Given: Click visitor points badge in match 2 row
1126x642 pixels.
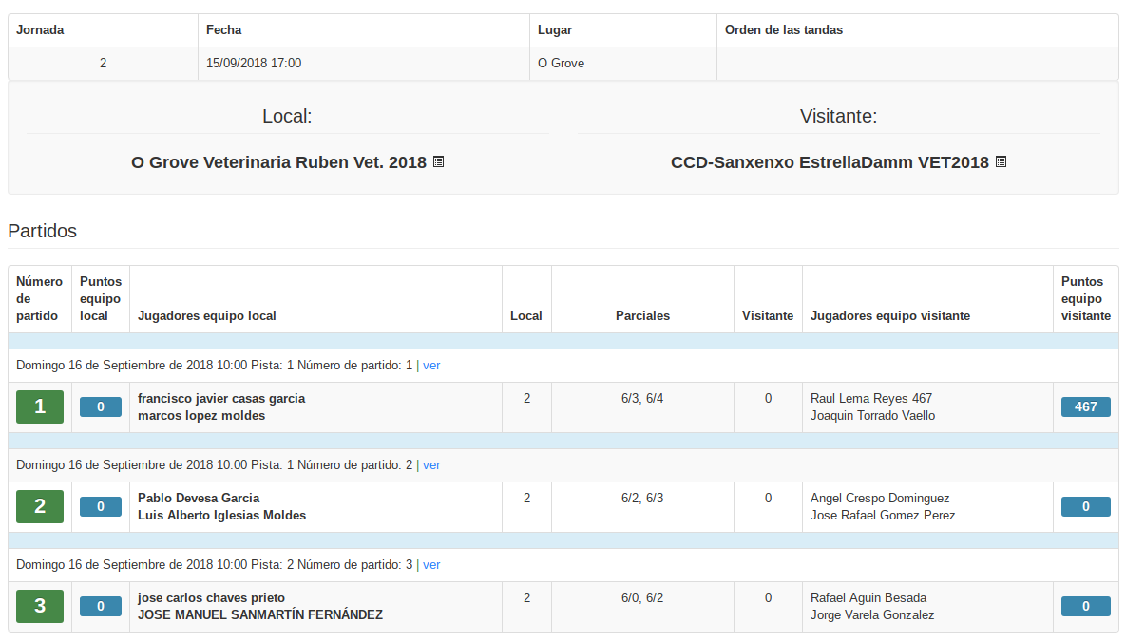Looking at the screenshot, I should [1086, 506].
